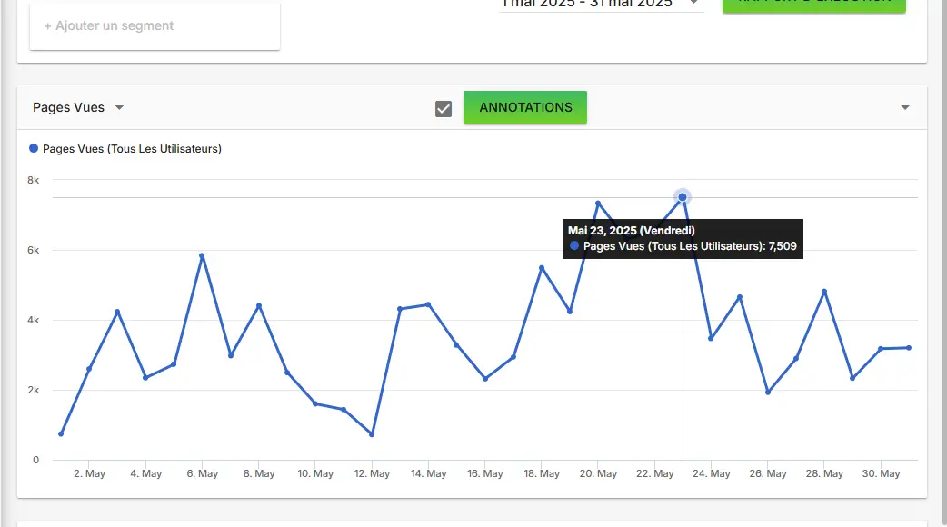Image resolution: width=947 pixels, height=527 pixels.
Task: Select the highlighted May 23 data point
Action: (x=683, y=197)
